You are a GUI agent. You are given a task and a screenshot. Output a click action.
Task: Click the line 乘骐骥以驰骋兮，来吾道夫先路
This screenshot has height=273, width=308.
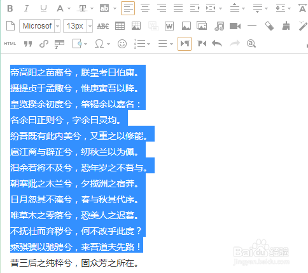[75, 247]
